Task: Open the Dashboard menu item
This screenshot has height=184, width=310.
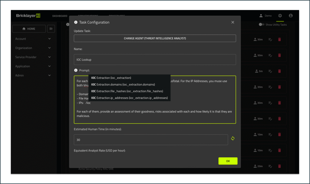Action: [60, 16]
